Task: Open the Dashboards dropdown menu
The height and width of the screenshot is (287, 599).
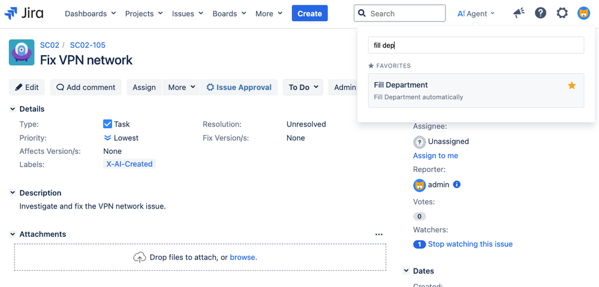Action: (90, 13)
